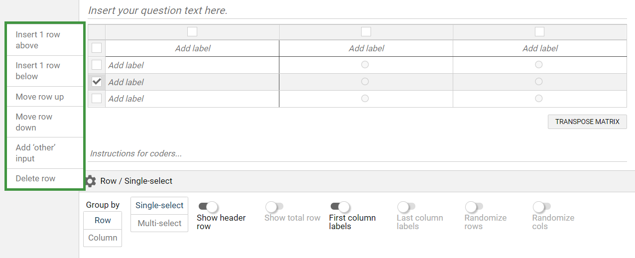Choose 'Insert 1 row below' from menu
The image size is (635, 258).
coord(45,71)
